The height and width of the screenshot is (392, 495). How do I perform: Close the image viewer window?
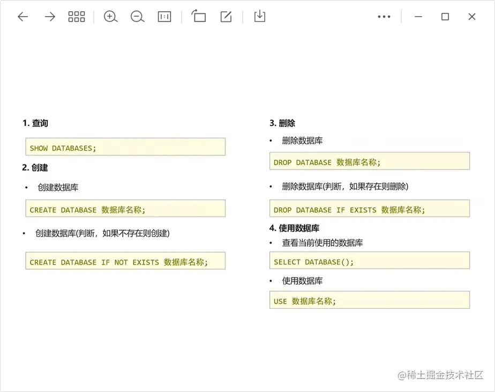[472, 17]
